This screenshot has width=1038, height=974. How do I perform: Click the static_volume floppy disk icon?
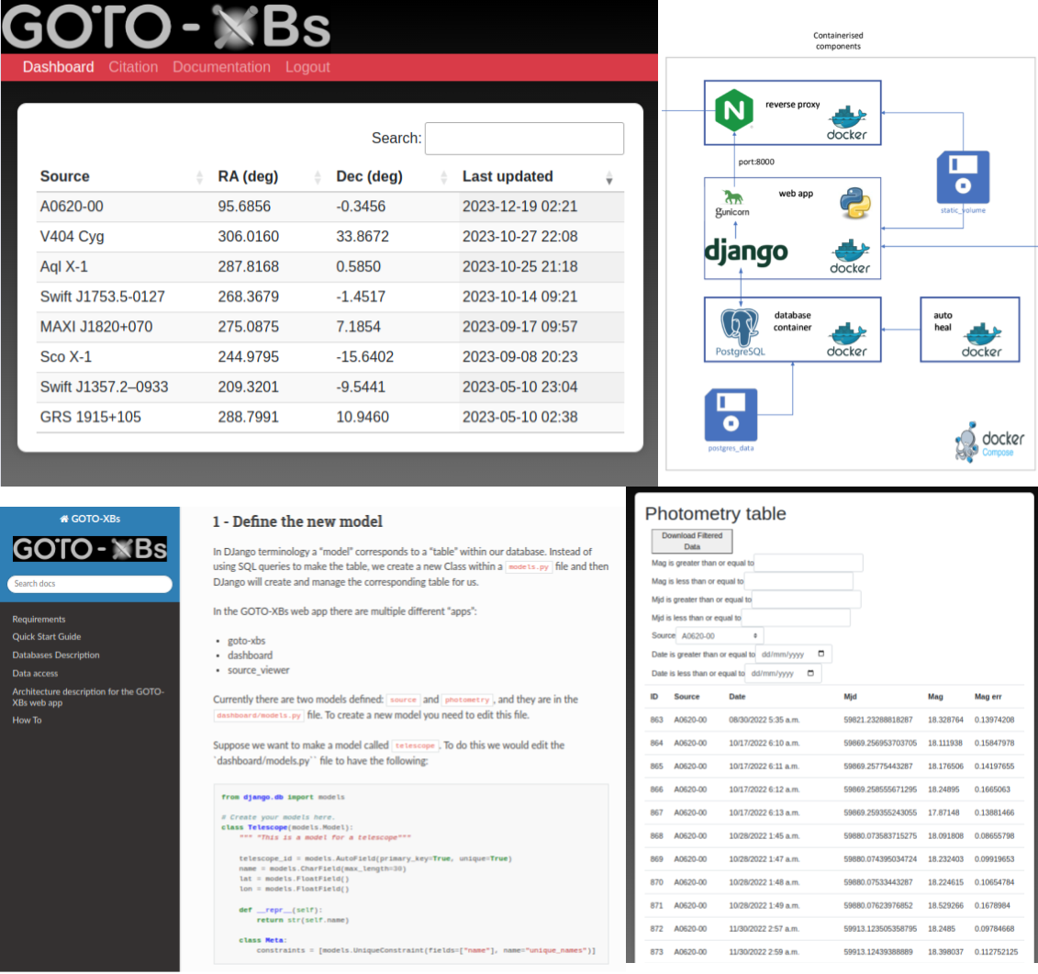963,177
